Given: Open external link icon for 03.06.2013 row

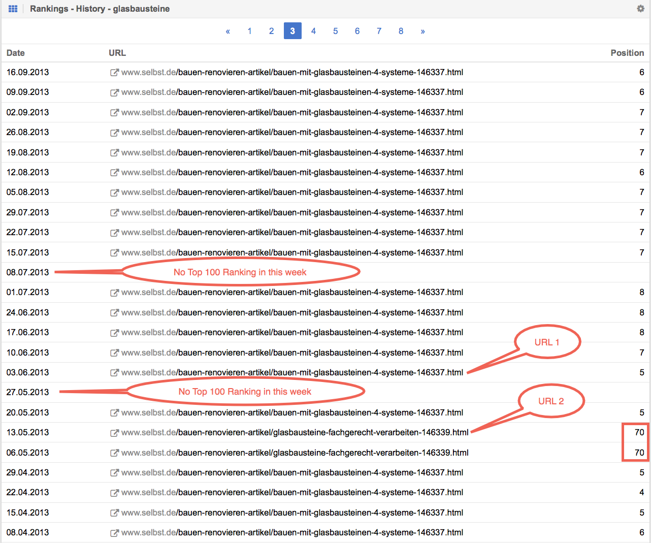Looking at the screenshot, I should coord(114,373).
